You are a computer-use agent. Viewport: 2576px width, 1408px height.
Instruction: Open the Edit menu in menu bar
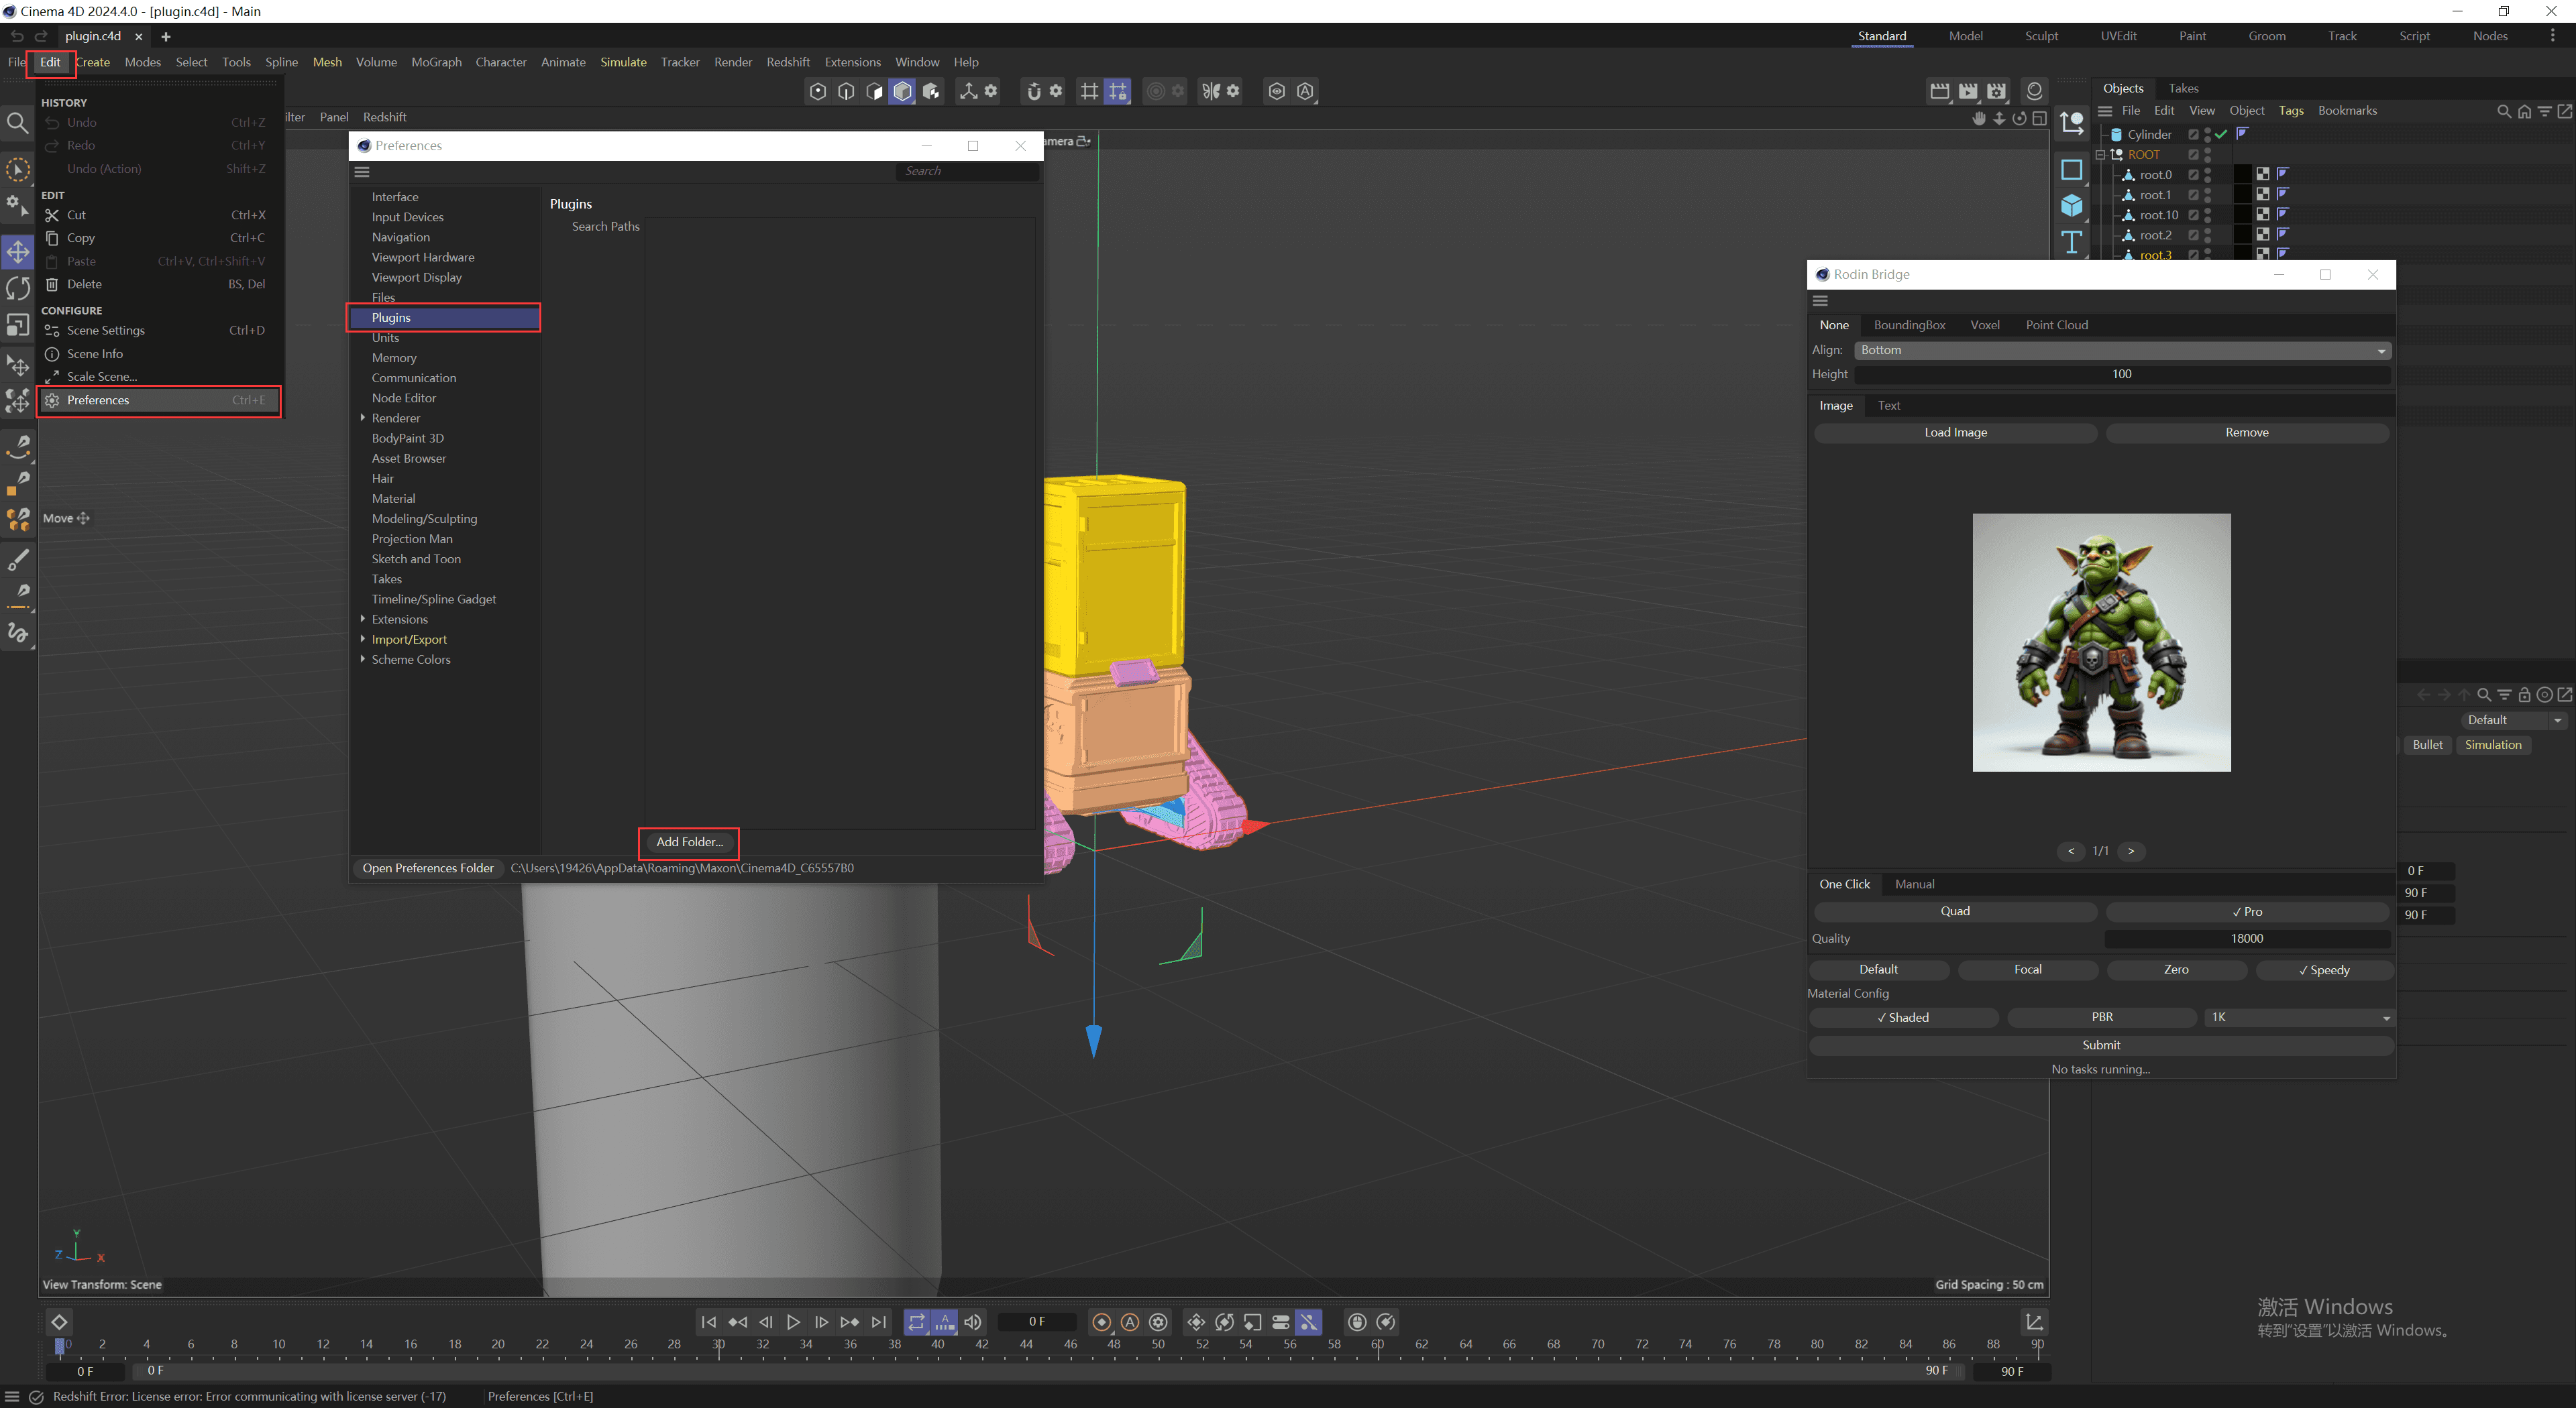point(50,62)
